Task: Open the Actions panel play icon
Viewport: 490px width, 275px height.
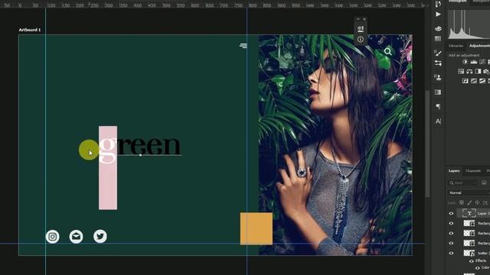Action: (438, 15)
